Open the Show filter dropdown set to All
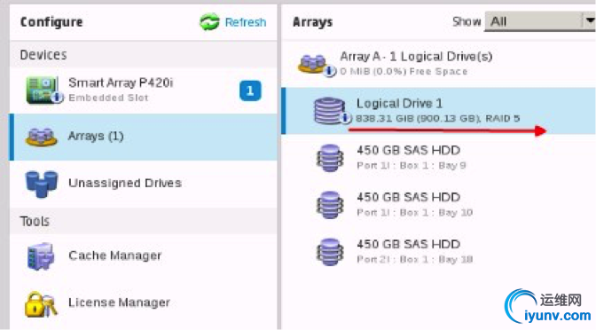Image resolution: width=596 pixels, height=330 pixels. 540,21
